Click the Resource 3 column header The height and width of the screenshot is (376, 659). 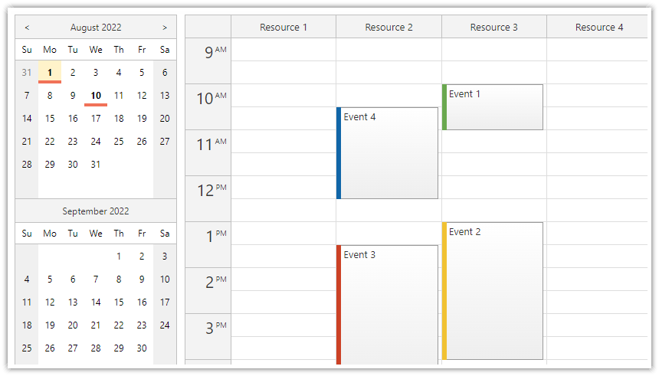click(493, 27)
